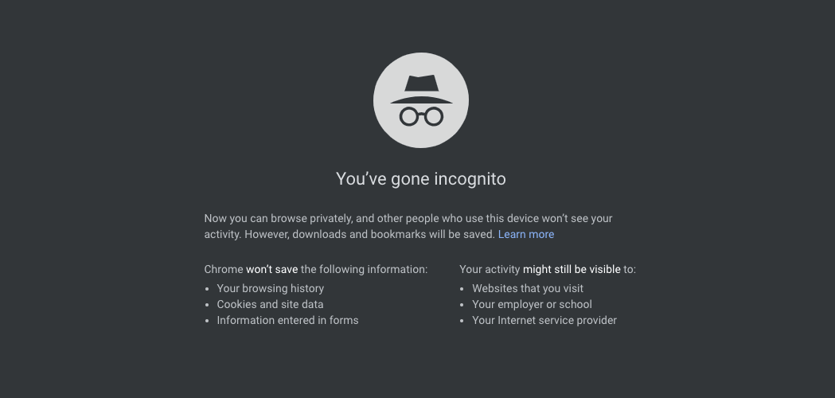Viewport: 835px width, 398px height.
Task: Click the bullet before "Your Internet service provider"
Action: click(462, 322)
